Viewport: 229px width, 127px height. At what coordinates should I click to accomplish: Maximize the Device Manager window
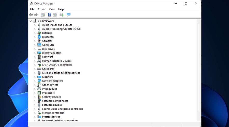[x=186, y=3]
